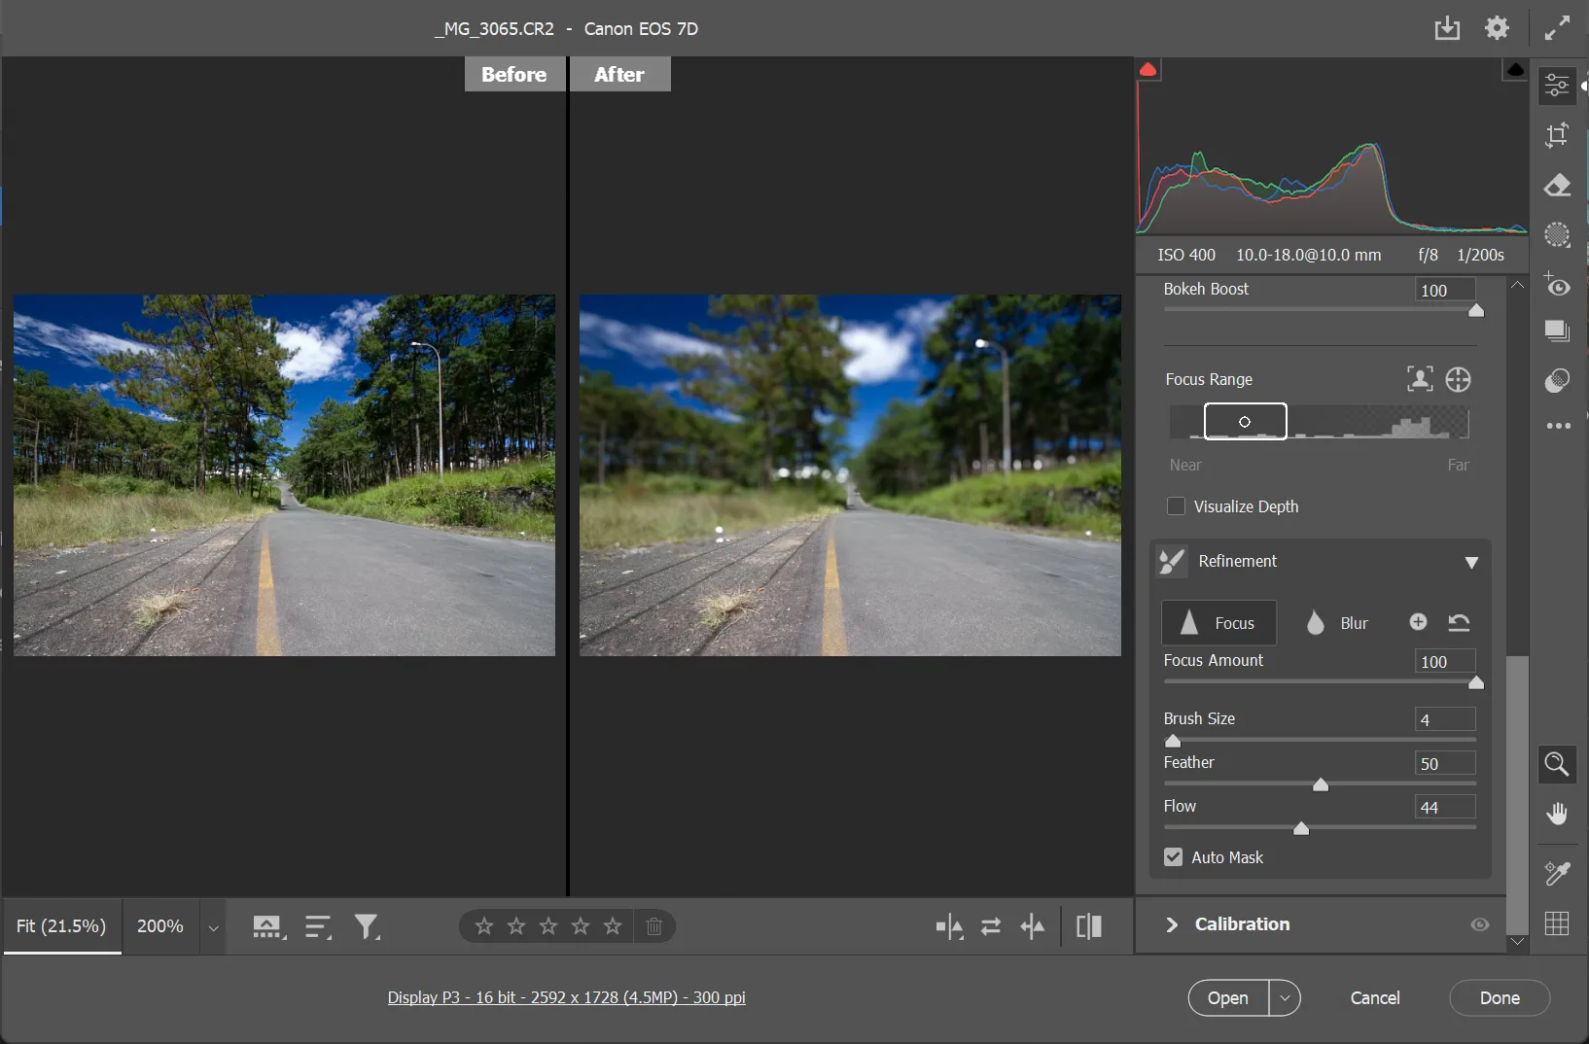
Task: Click the point focus crosshair icon
Action: 1459,379
